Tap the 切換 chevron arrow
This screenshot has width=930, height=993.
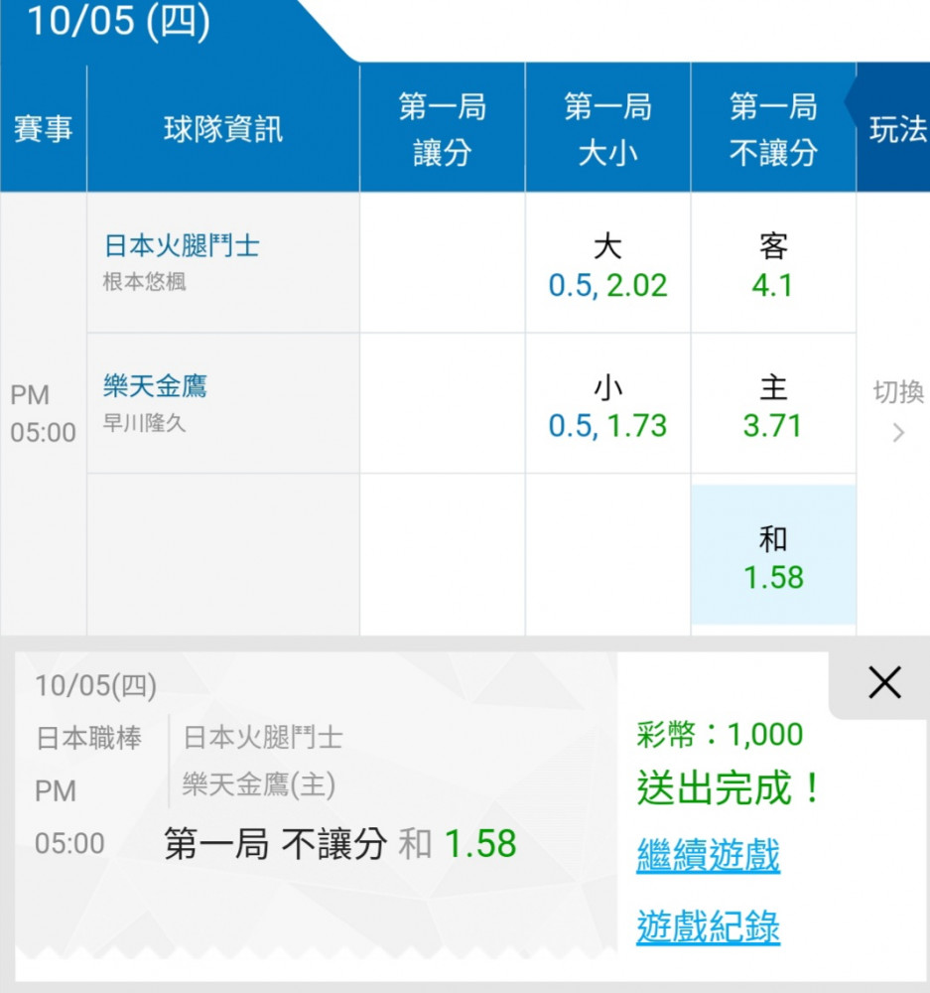898,433
